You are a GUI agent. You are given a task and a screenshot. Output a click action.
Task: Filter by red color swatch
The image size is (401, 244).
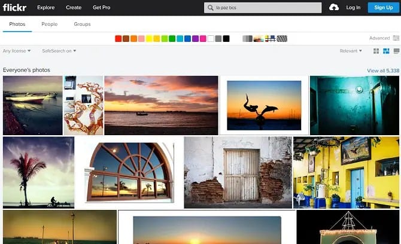118,39
